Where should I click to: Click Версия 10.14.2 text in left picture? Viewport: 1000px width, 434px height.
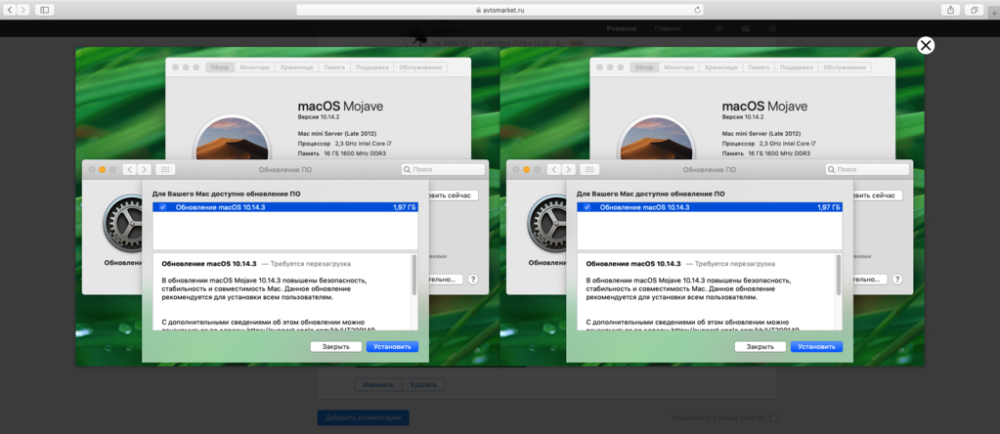pos(317,117)
